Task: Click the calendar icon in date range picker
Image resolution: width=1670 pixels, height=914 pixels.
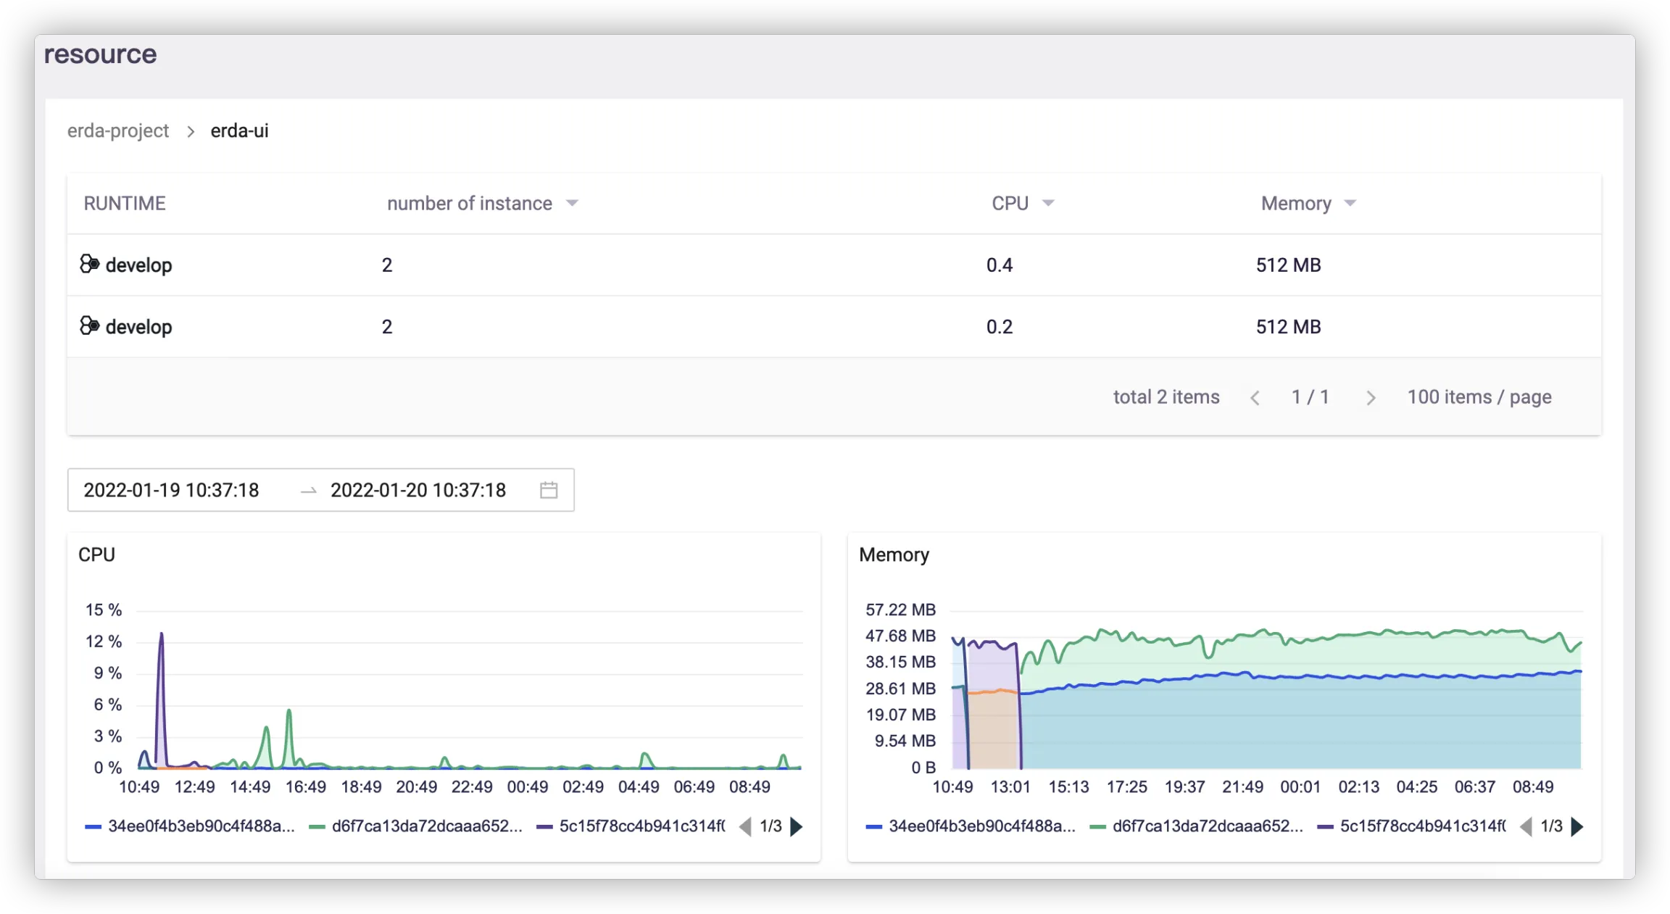Action: 549,490
